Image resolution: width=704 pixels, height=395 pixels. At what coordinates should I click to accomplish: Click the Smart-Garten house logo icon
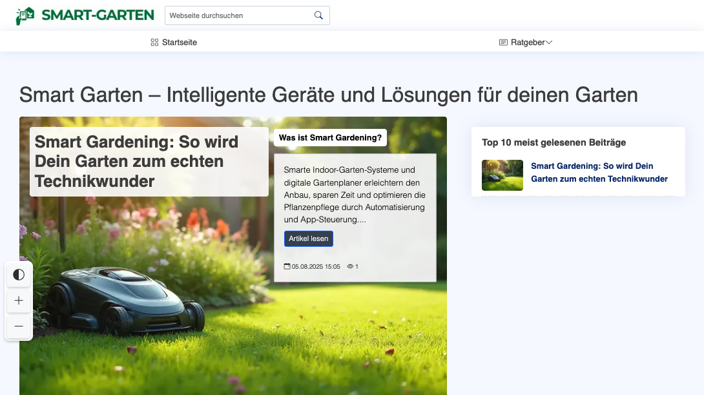click(25, 15)
